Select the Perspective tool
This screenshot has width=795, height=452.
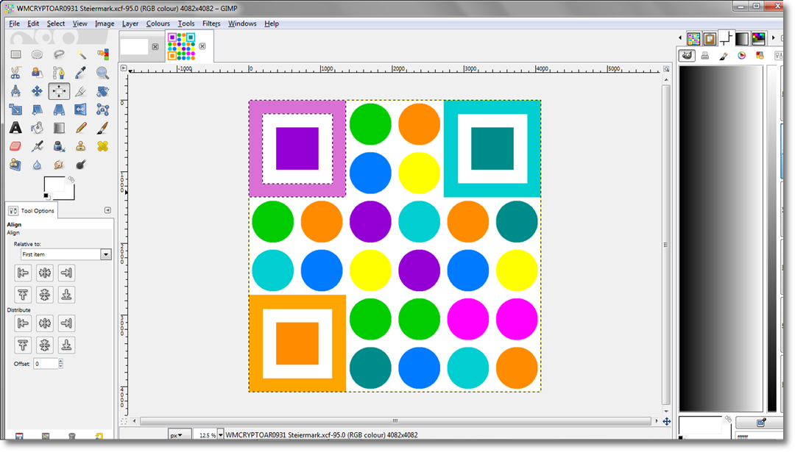click(x=59, y=110)
